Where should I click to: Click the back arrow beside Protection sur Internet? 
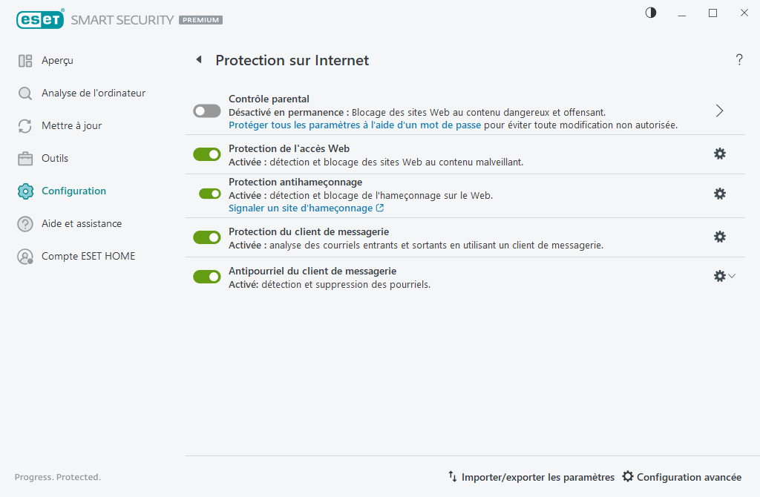pyautogui.click(x=198, y=59)
